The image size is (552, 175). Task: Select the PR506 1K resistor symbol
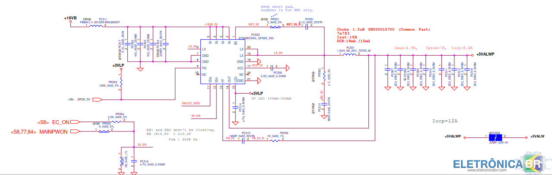click(x=275, y=140)
